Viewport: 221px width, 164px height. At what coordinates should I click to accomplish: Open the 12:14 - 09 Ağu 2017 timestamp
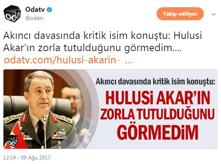27,158
